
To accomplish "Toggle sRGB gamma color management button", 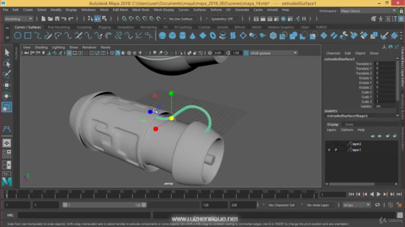I will point(246,53).
